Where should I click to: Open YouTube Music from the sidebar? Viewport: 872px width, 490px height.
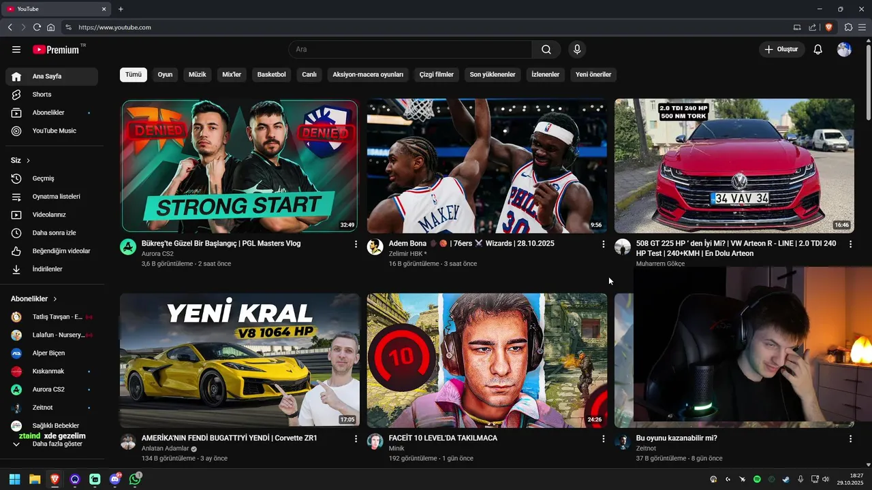click(52, 131)
